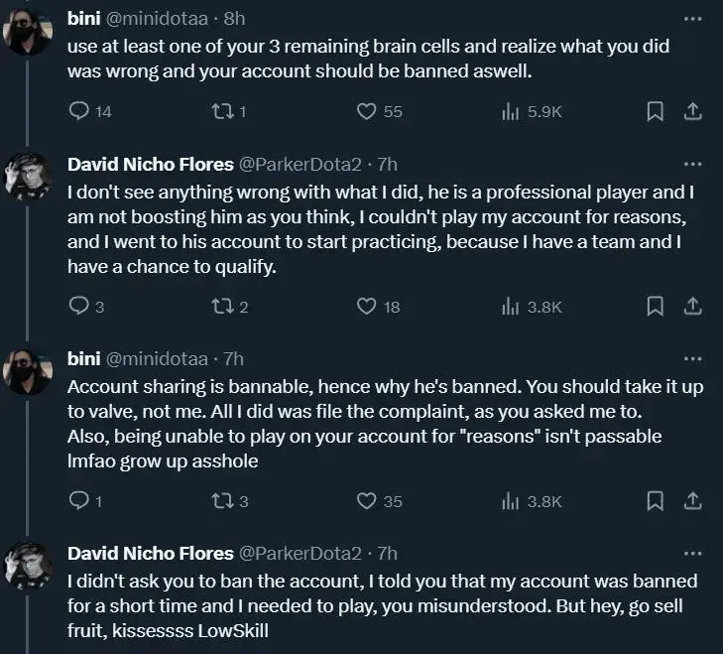
Task: View analytics showing 5.9K views
Action: [x=512, y=111]
